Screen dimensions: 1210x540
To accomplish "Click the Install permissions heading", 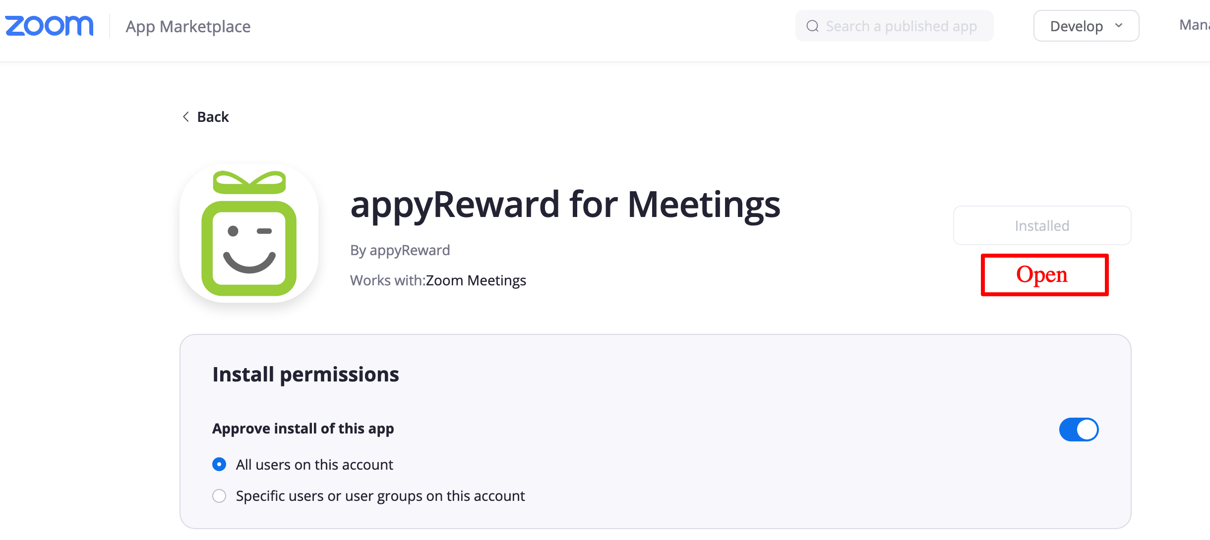I will [x=305, y=375].
